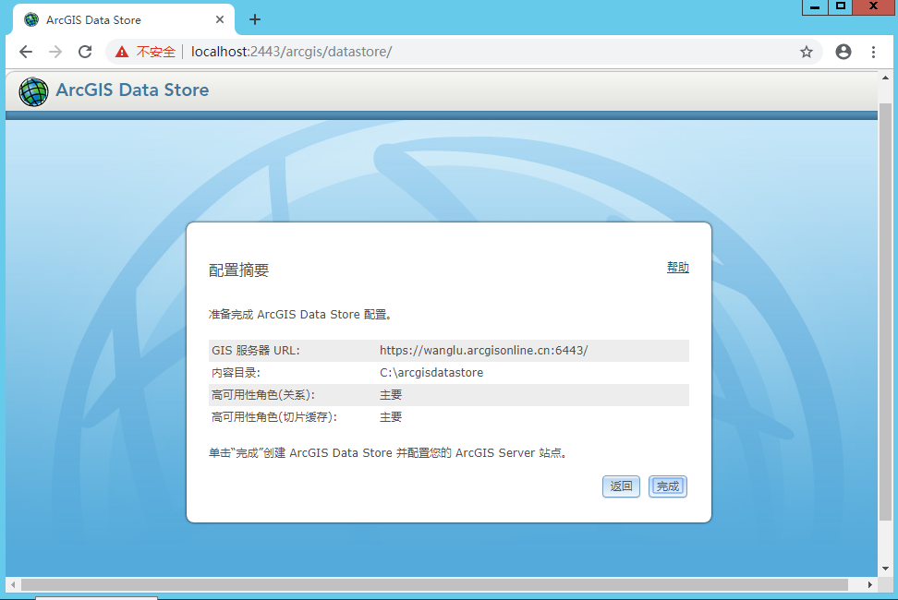Viewport: 898px width, 600px height.
Task: Click the ArcGIS Data Store header title
Action: 132,90
